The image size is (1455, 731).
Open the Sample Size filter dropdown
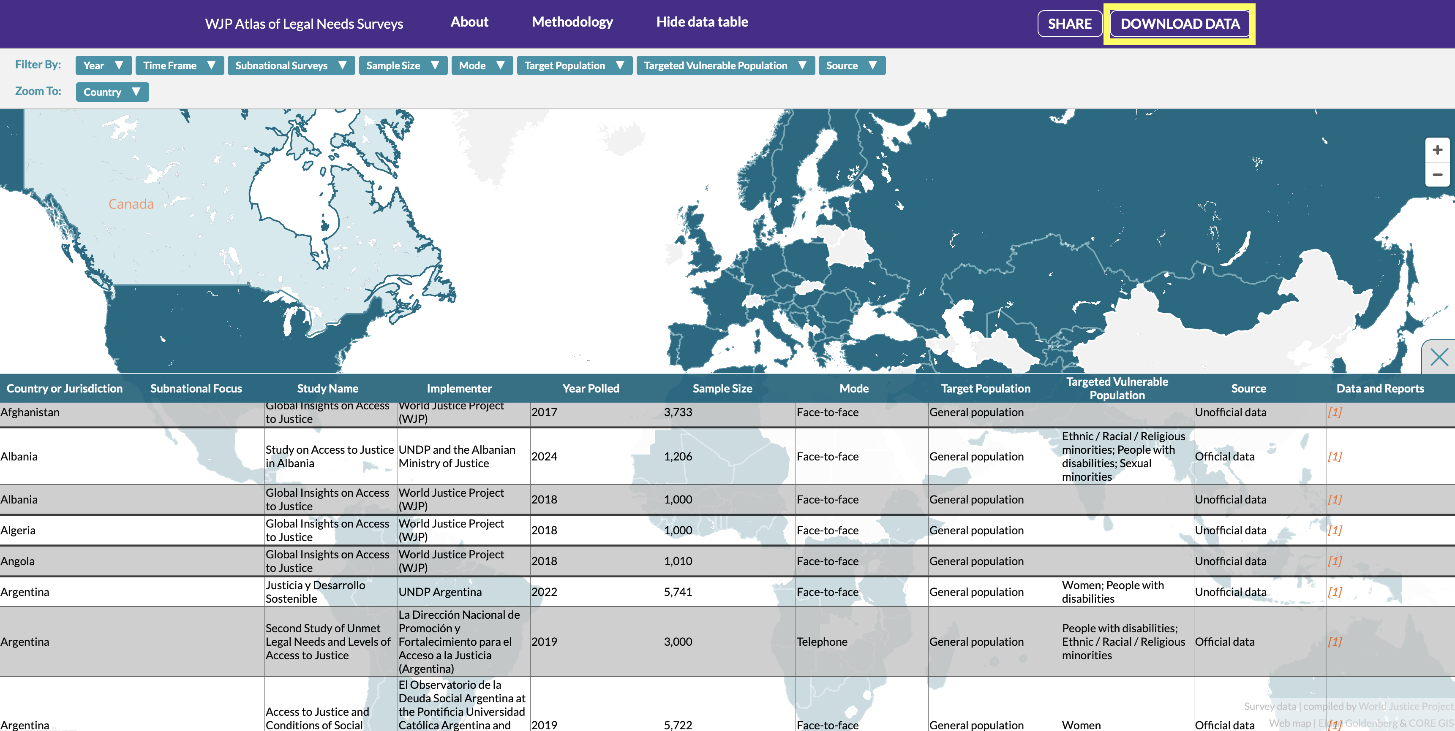point(402,65)
